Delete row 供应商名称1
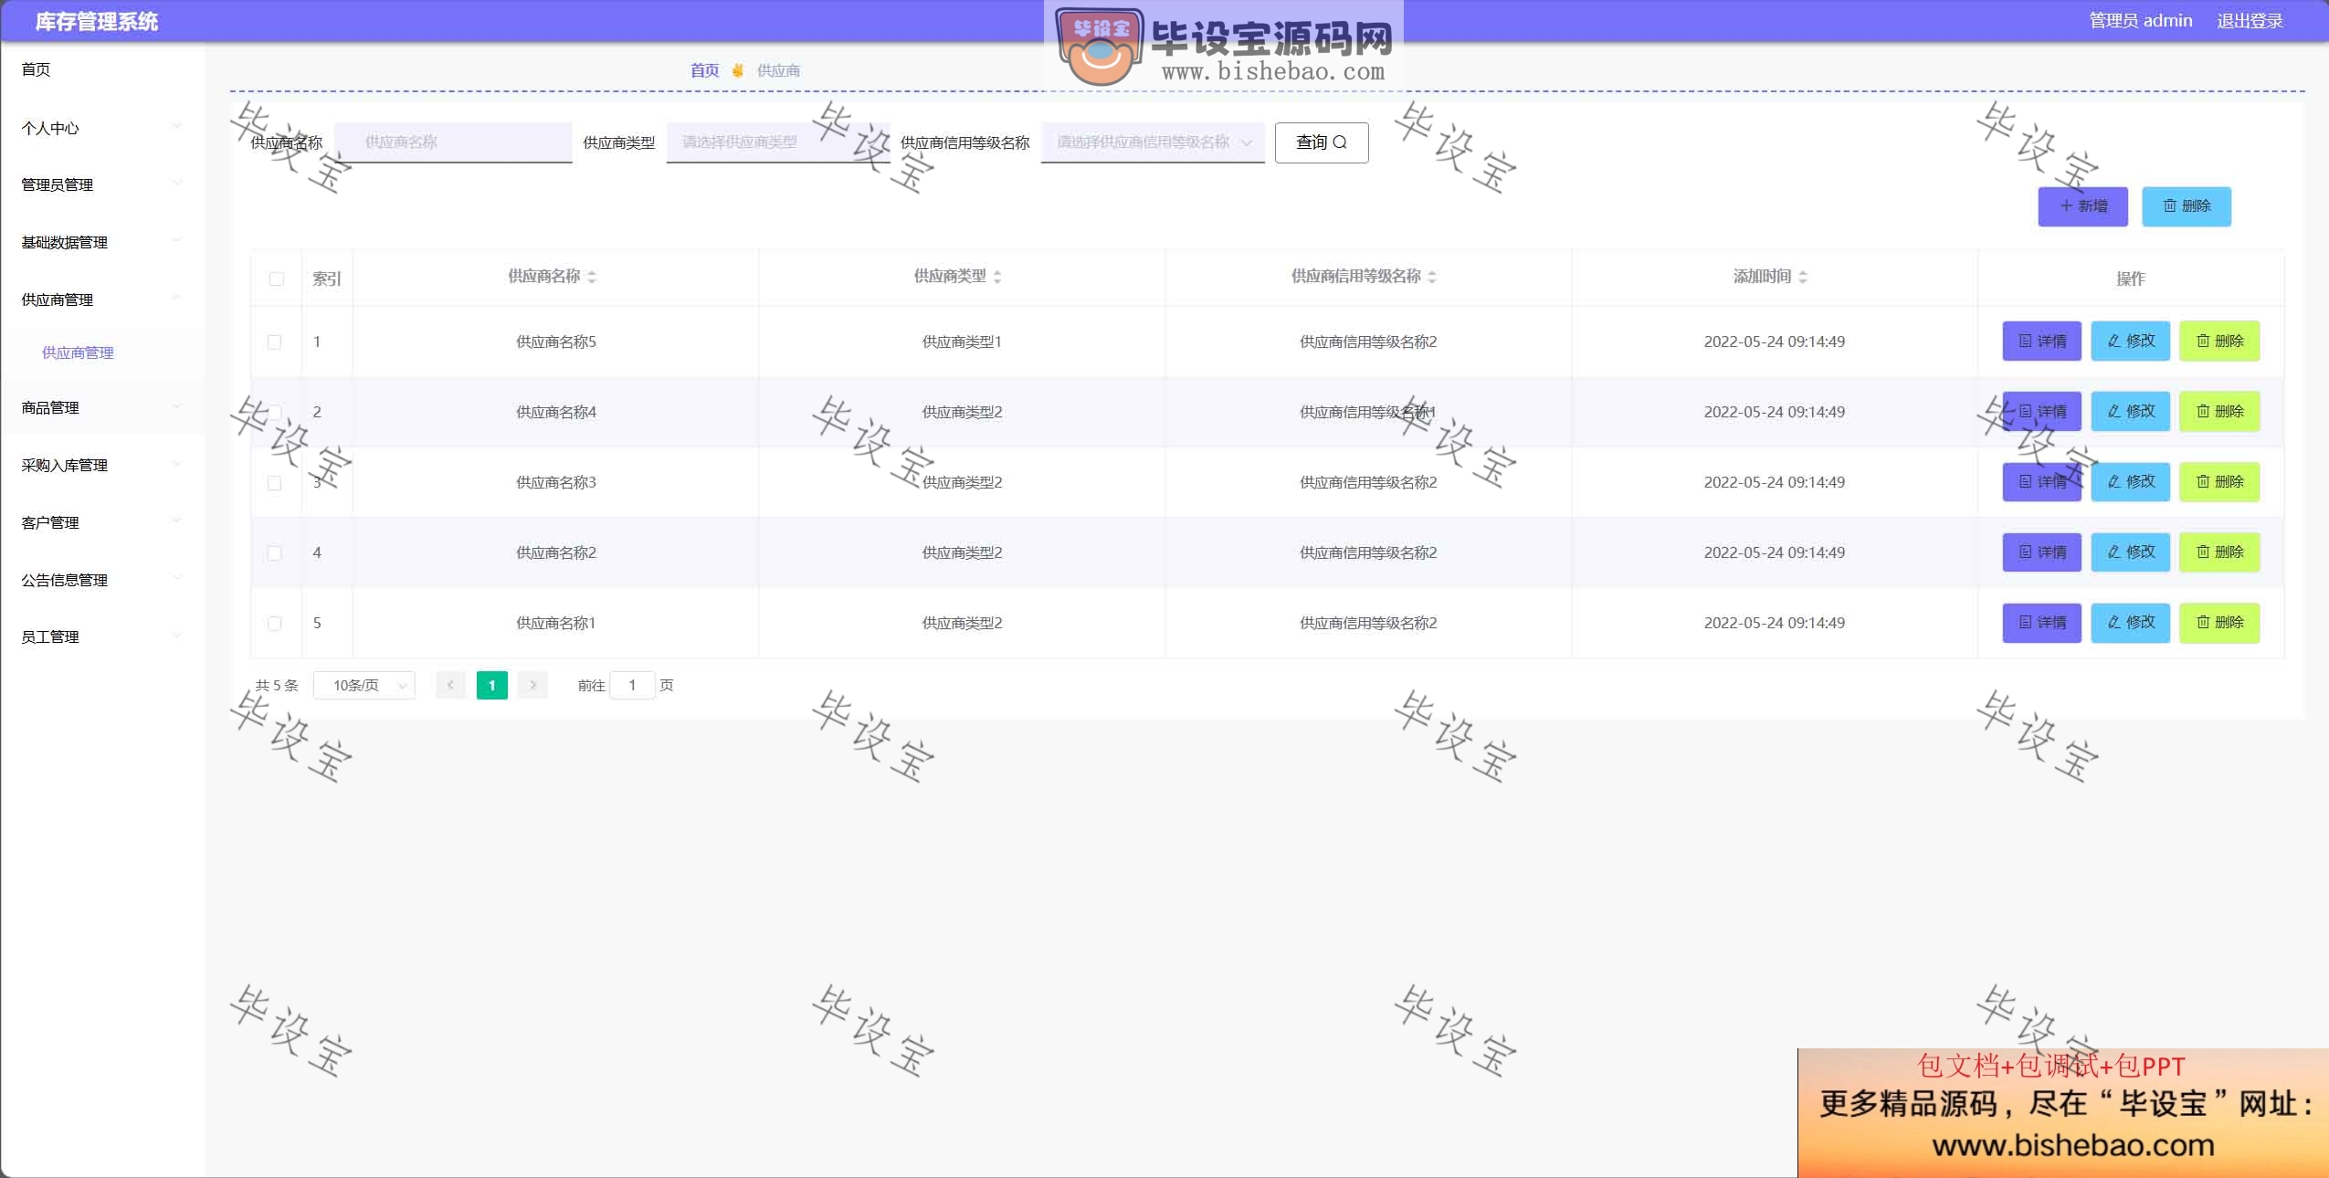Screen dimensions: 2329x1178 coord(2219,622)
